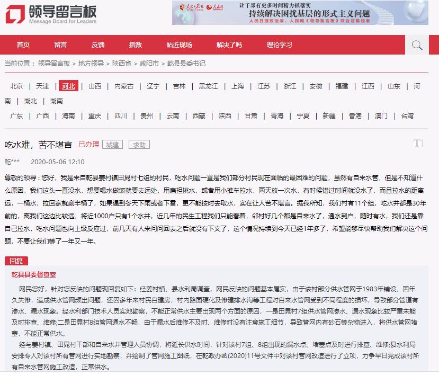Select the 台湾 region

(407, 115)
